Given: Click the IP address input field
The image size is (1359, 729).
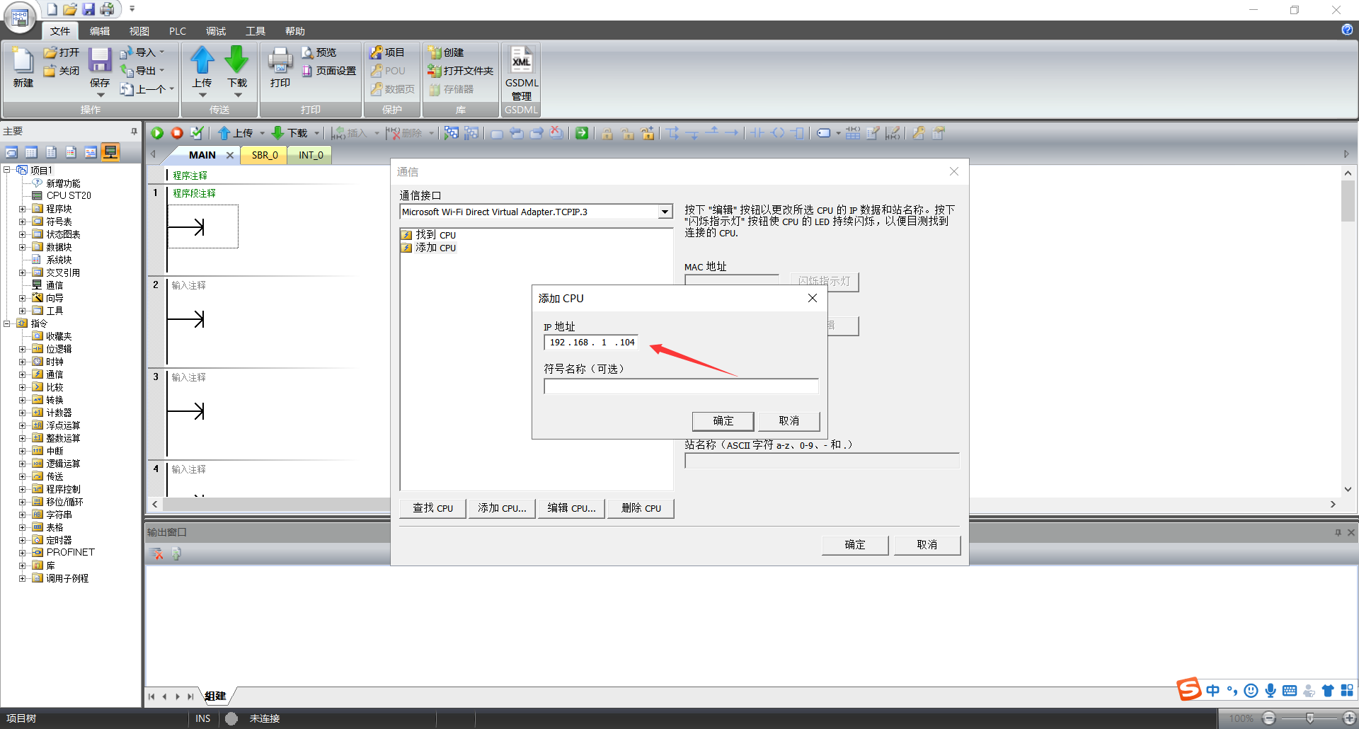Looking at the screenshot, I should tap(591, 343).
